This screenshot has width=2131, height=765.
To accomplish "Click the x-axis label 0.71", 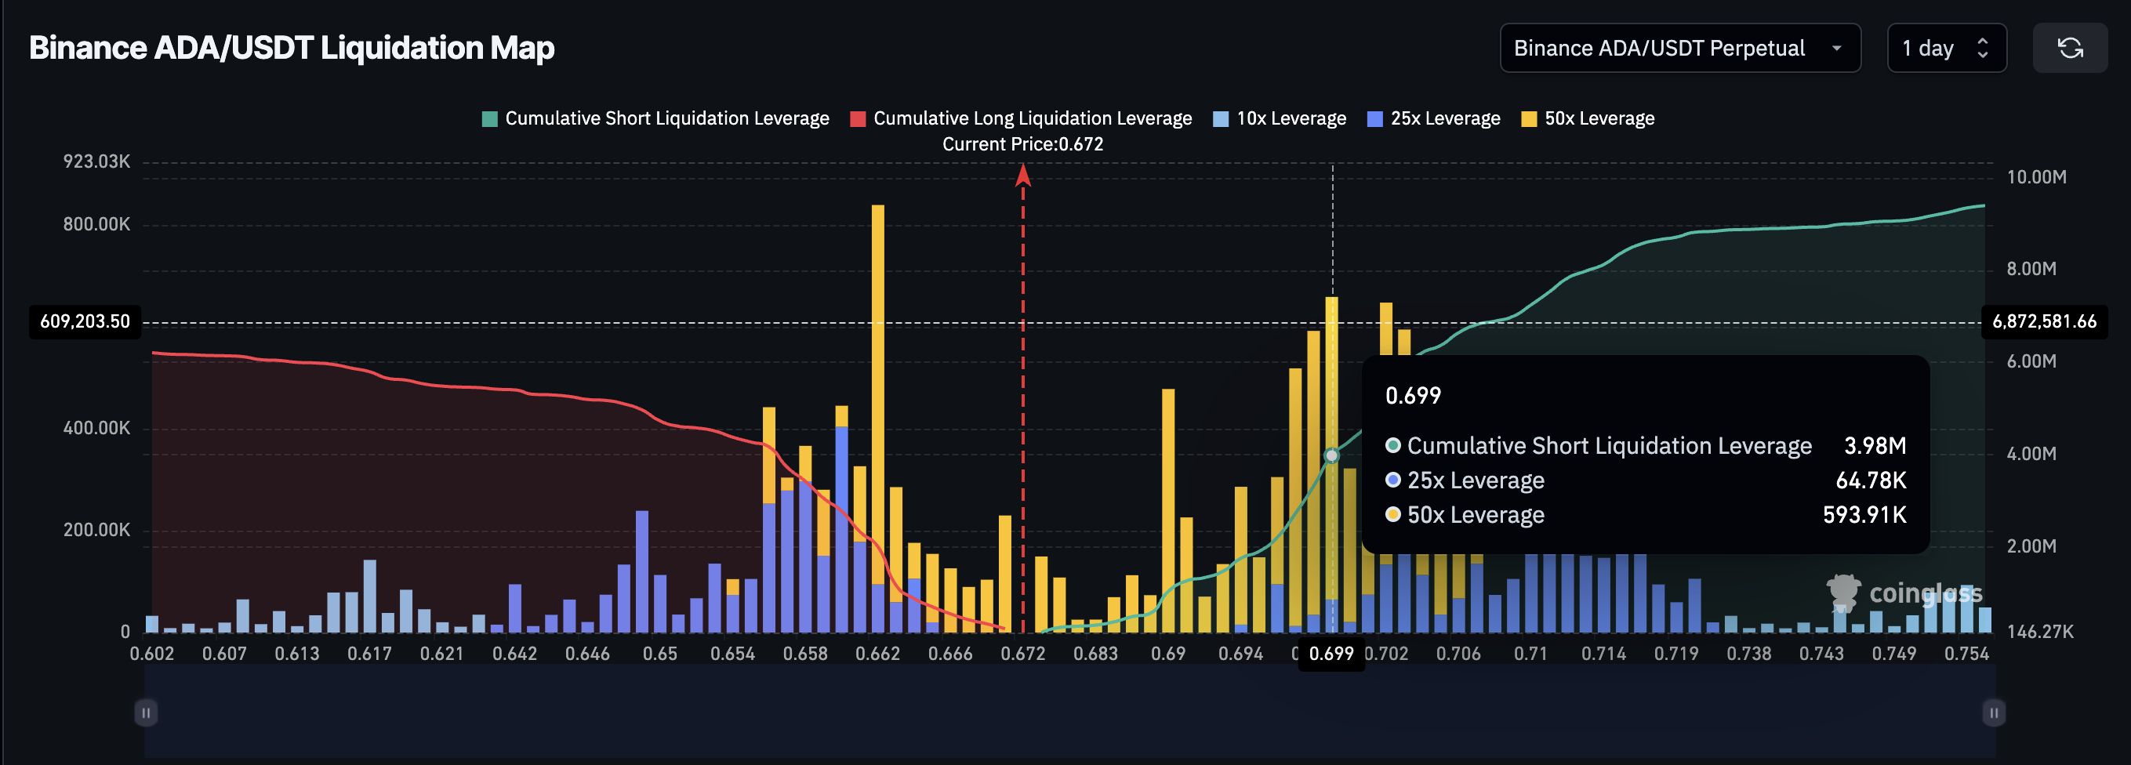I will pyautogui.click(x=1530, y=654).
